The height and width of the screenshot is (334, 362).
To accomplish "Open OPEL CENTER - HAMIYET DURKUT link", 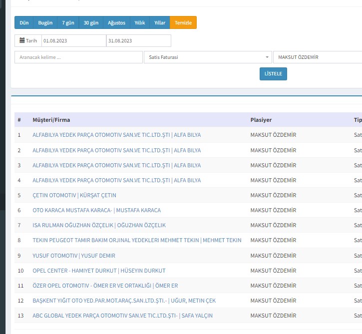I will point(98,271).
